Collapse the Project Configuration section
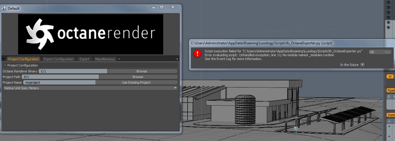 [5, 65]
